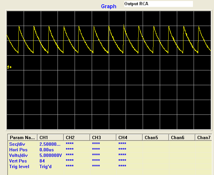The height and width of the screenshot is (175, 214).
Task: Select the Param Na... column header
Action: point(23,137)
